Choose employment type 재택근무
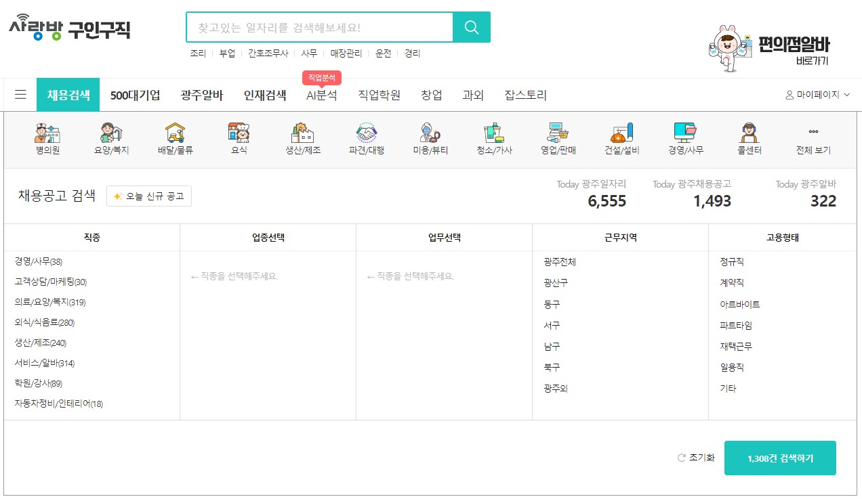This screenshot has height=499, width=862. click(736, 347)
